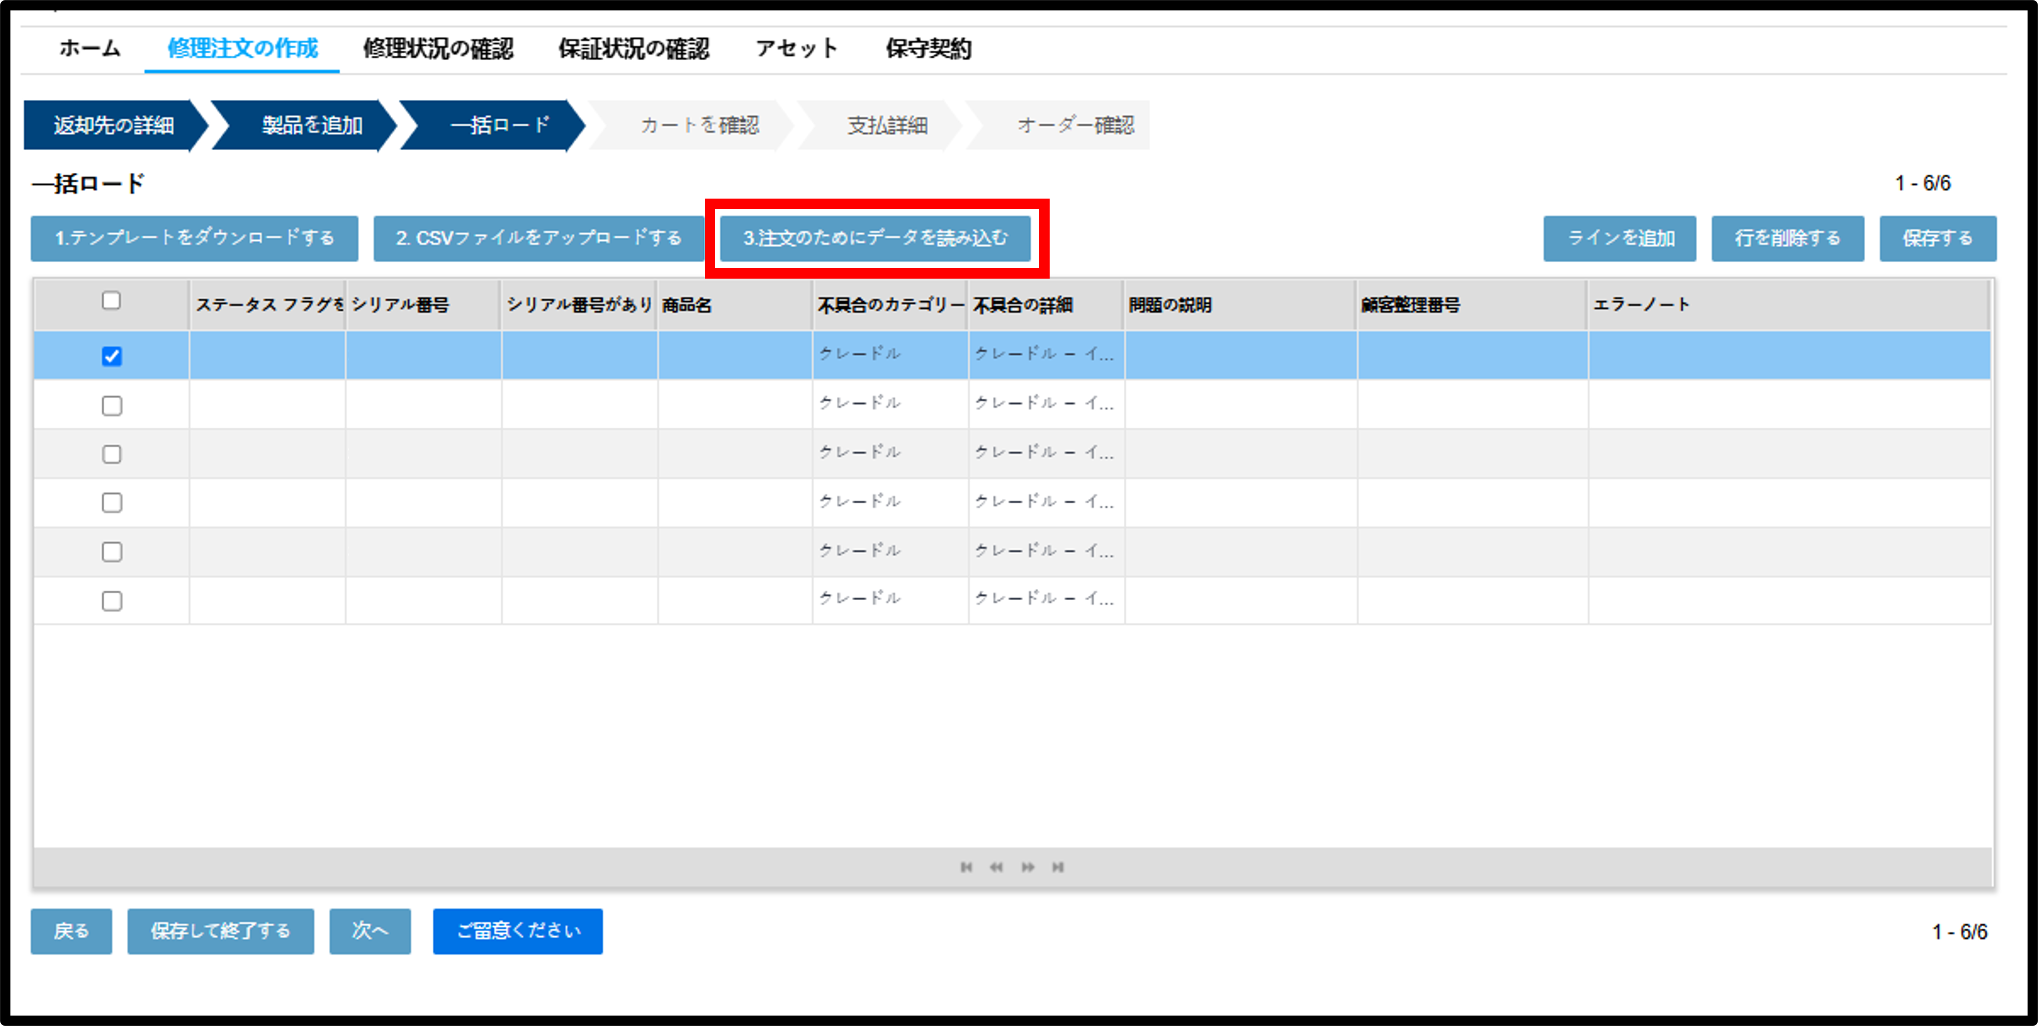Click 2. CSVファイルをアップロードする button
2038x1026 pixels.
pos(538,238)
